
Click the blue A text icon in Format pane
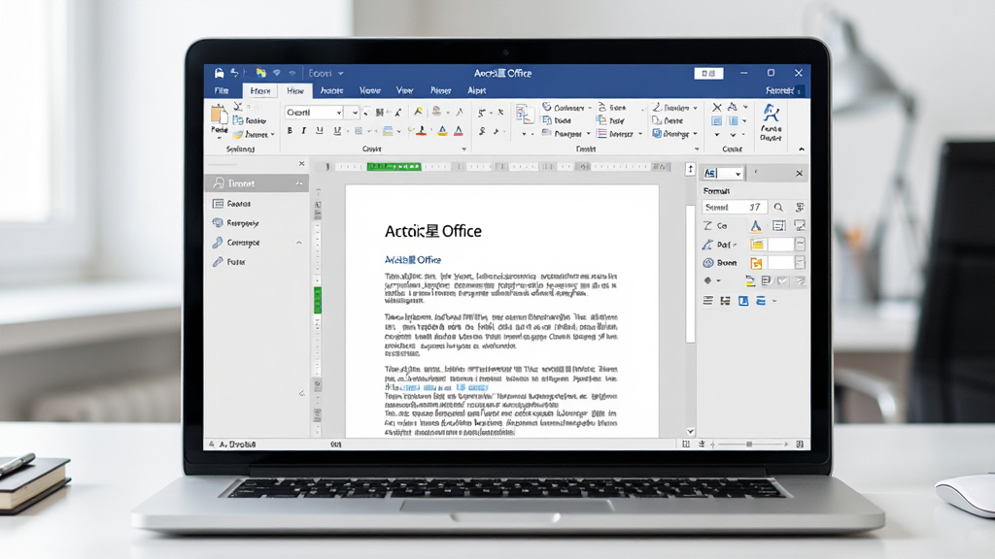(756, 225)
